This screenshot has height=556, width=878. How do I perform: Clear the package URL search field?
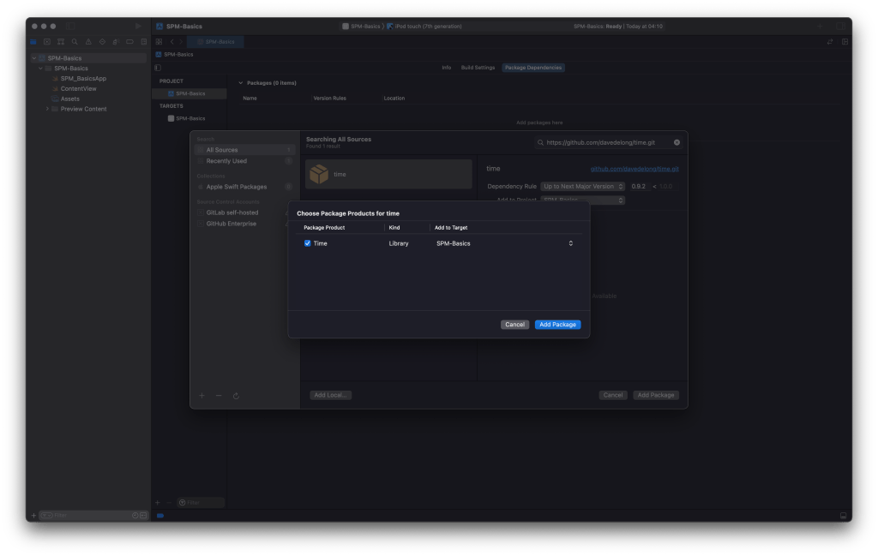[x=677, y=142]
